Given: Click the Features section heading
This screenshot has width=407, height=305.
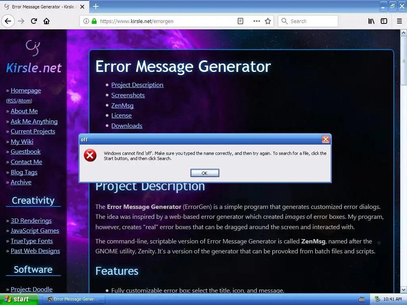Looking at the screenshot, I should coord(116,271).
